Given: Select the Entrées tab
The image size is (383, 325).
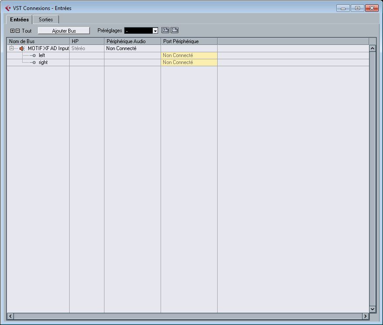Looking at the screenshot, I should click(20, 20).
